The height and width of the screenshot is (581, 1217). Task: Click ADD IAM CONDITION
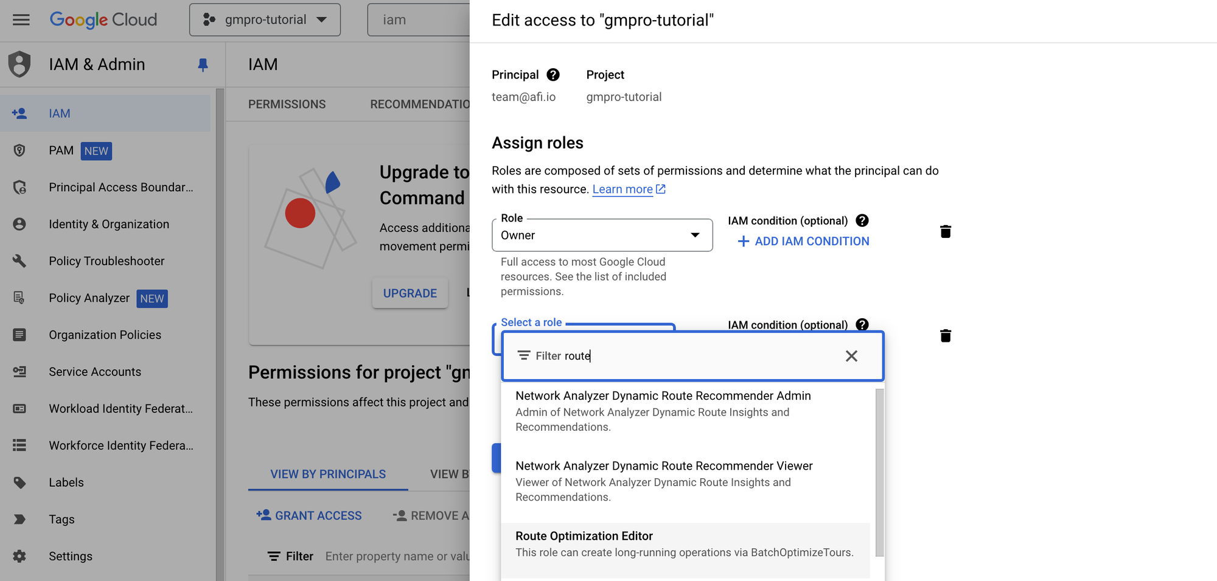click(x=802, y=241)
